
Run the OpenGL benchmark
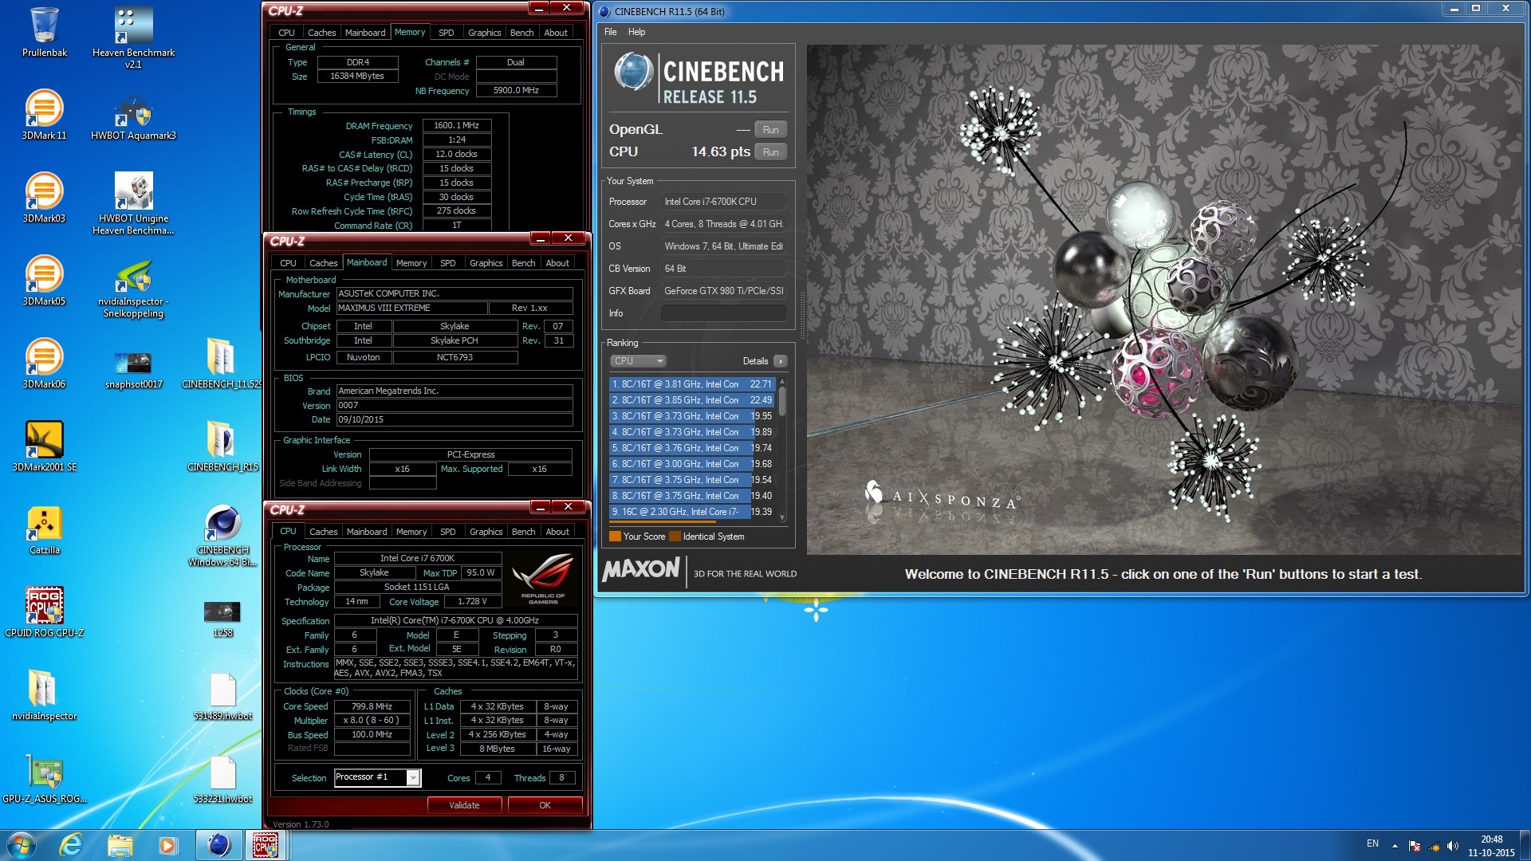pyautogui.click(x=770, y=130)
